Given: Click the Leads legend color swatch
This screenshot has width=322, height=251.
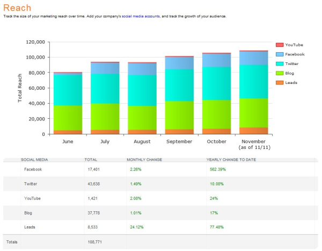Looking at the screenshot, I should 280,82.
